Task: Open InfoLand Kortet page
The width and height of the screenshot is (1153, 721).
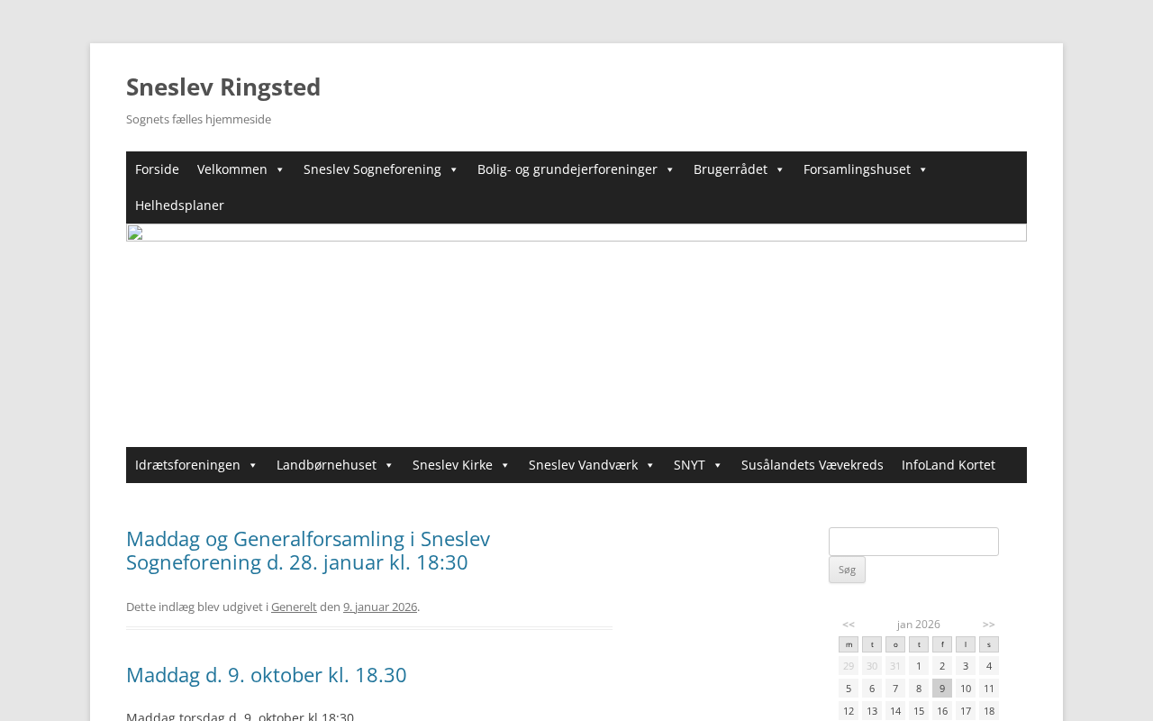Action: coord(949,465)
